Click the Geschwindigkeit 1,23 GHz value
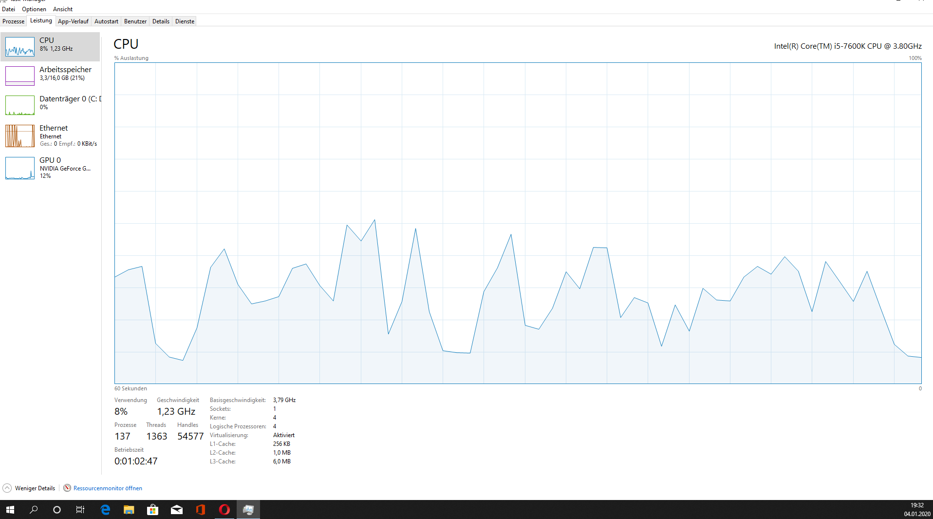Image resolution: width=933 pixels, height=519 pixels. point(176,412)
